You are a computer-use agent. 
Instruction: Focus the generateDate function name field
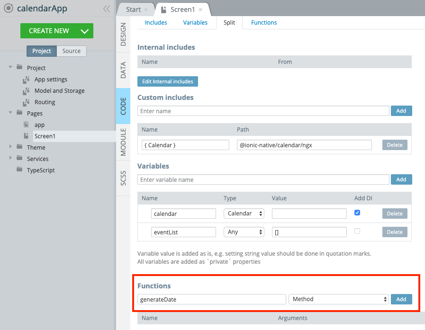click(x=212, y=299)
